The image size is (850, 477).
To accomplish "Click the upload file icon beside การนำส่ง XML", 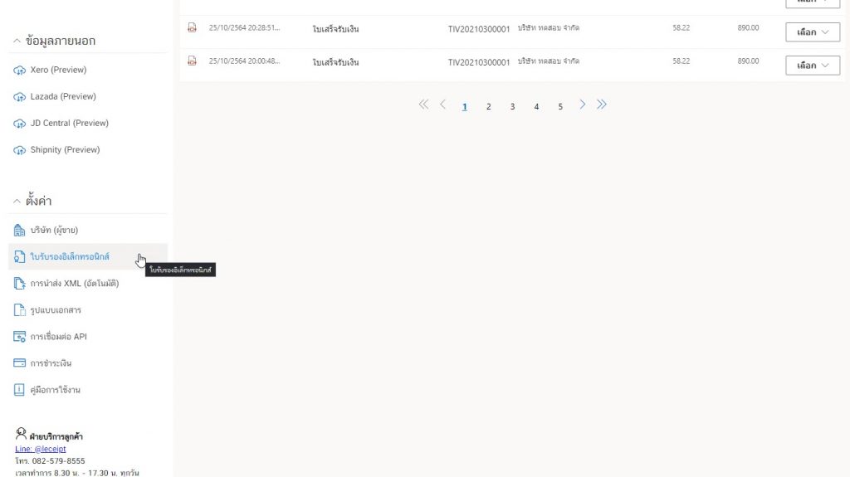I will click(x=20, y=284).
